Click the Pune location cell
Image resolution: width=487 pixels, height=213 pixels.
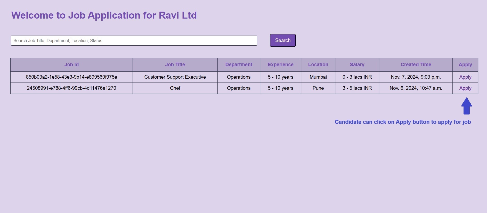coord(318,88)
